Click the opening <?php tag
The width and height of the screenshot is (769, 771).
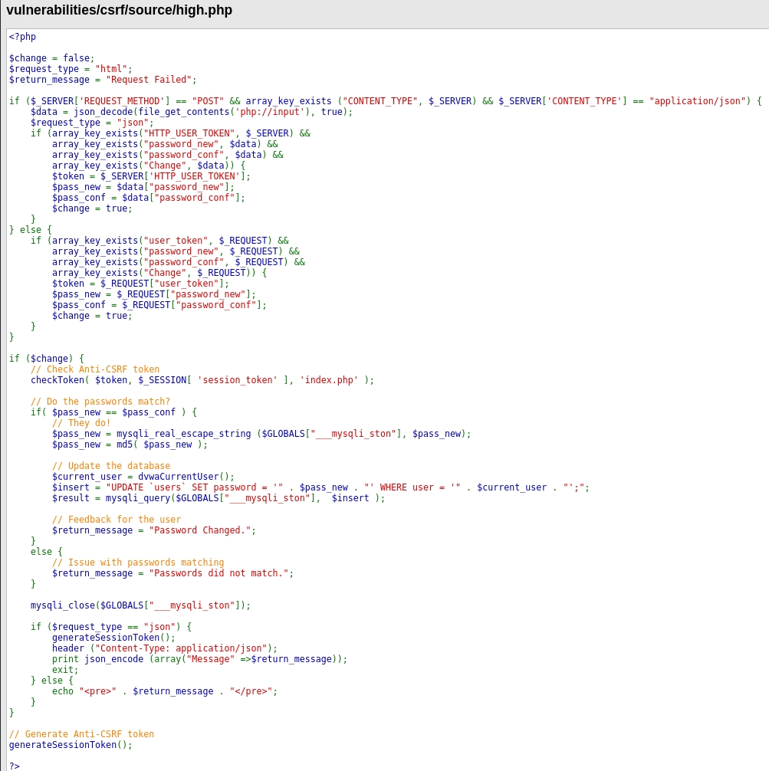click(22, 37)
